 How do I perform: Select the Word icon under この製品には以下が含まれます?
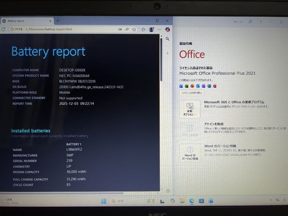(181, 86)
